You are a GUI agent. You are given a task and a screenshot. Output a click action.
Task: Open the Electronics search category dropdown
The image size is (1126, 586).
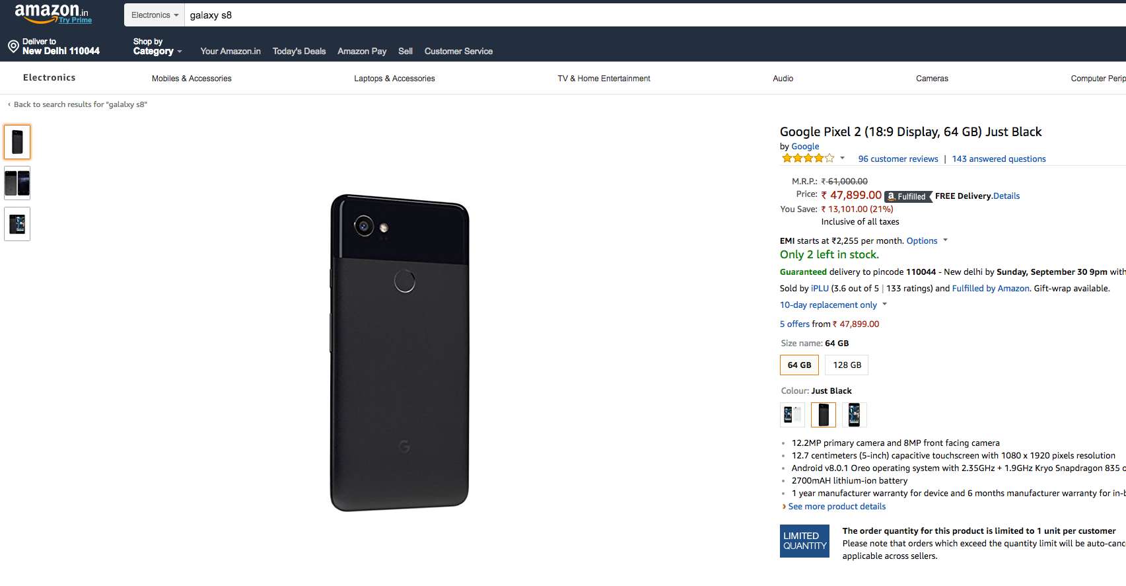[155, 15]
